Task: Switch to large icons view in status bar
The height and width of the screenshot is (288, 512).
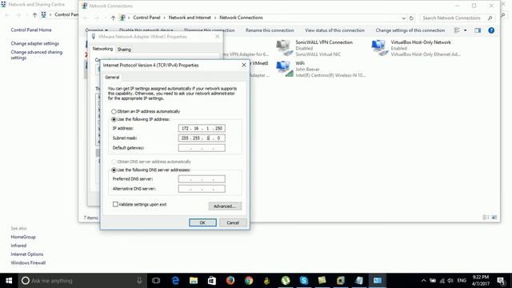Action: pos(494,218)
